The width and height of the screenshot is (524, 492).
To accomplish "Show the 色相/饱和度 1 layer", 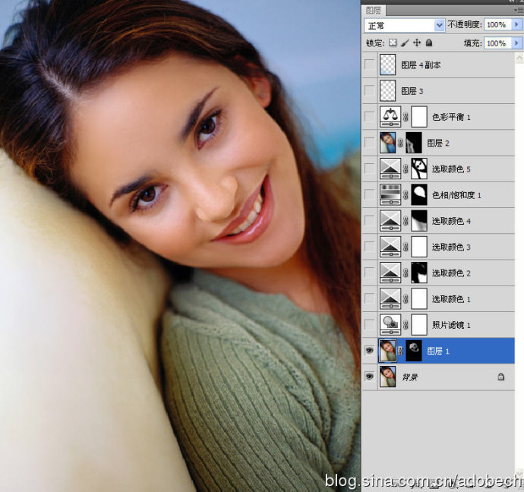I will (x=370, y=194).
